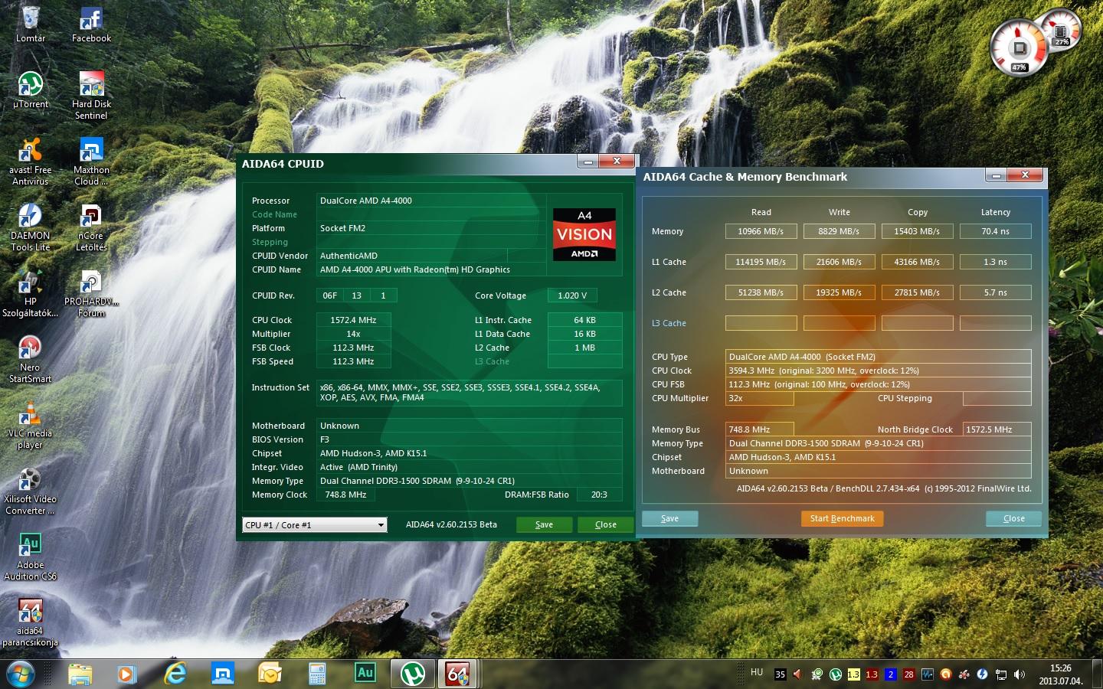Select Adobe Audition CS6 desktop icon
This screenshot has height=689, width=1103.
(x=31, y=556)
